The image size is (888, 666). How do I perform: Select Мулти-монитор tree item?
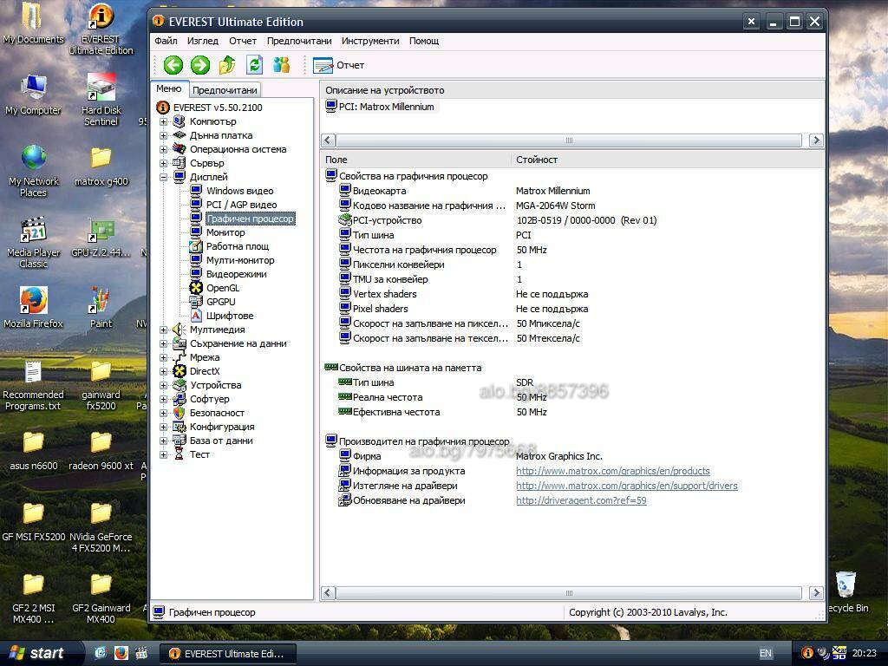(240, 260)
